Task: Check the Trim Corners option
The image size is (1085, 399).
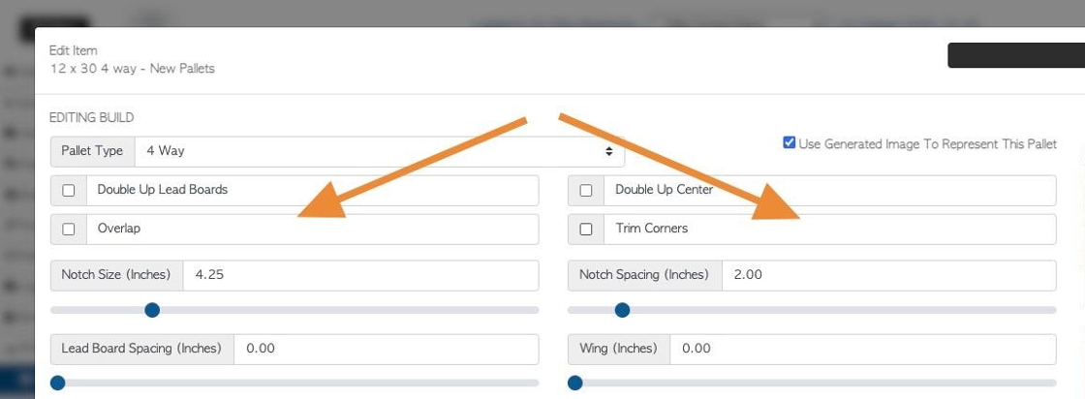Action: tap(586, 229)
